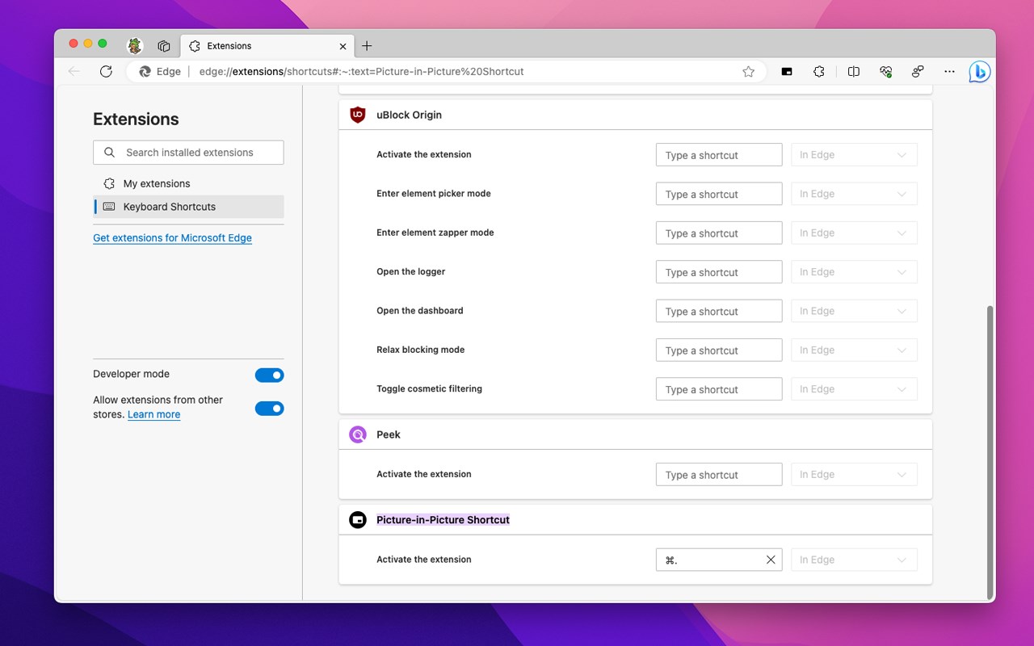Select Keyboard Shortcuts in sidebar
Viewport: 1034px width, 646px height.
coord(188,207)
